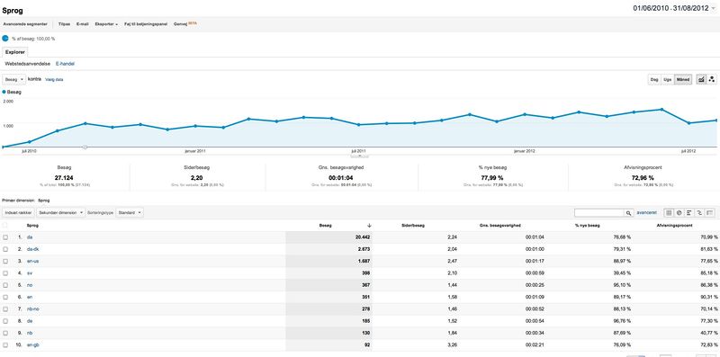Switch to line chart view icon

[x=701, y=79]
